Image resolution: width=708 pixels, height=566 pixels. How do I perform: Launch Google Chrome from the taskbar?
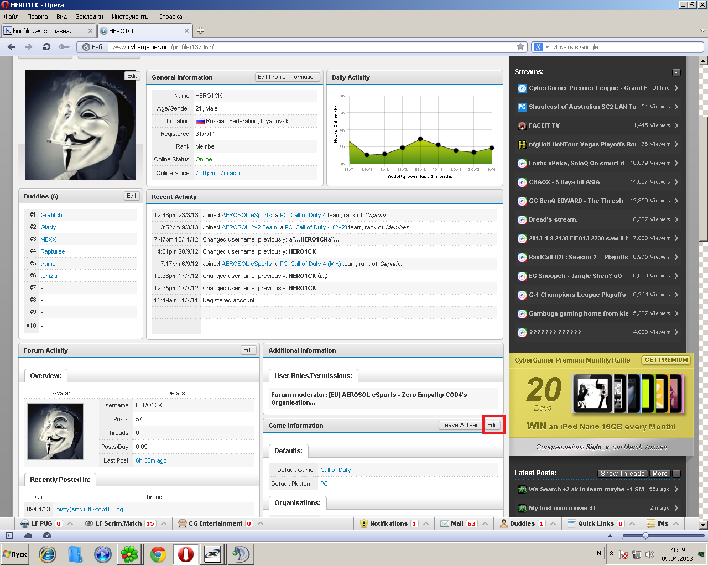pyautogui.click(x=158, y=554)
